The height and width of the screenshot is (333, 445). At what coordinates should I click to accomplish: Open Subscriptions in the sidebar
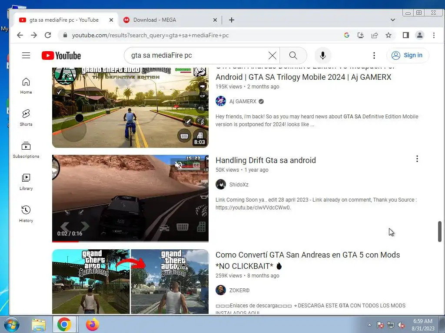pyautogui.click(x=26, y=150)
